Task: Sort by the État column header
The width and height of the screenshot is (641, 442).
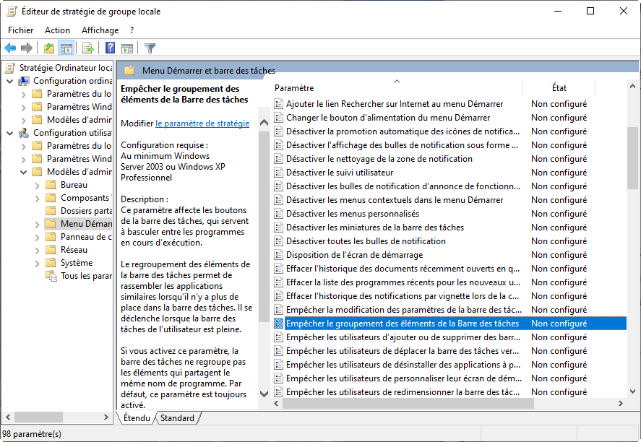Action: pos(559,88)
